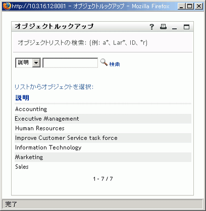This screenshot has width=206, height=211.
Task: Click the print icon in portlet header
Action: pos(163,27)
